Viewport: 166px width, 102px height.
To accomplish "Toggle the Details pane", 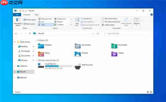I will 29,24.
